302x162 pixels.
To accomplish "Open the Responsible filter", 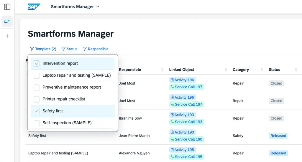I will (96, 49).
